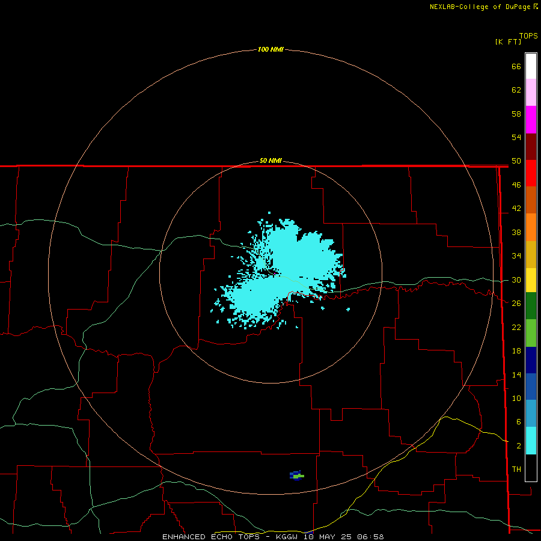Click the medium blue legend swatch
Screen dimensions: 541x541
tap(531, 387)
